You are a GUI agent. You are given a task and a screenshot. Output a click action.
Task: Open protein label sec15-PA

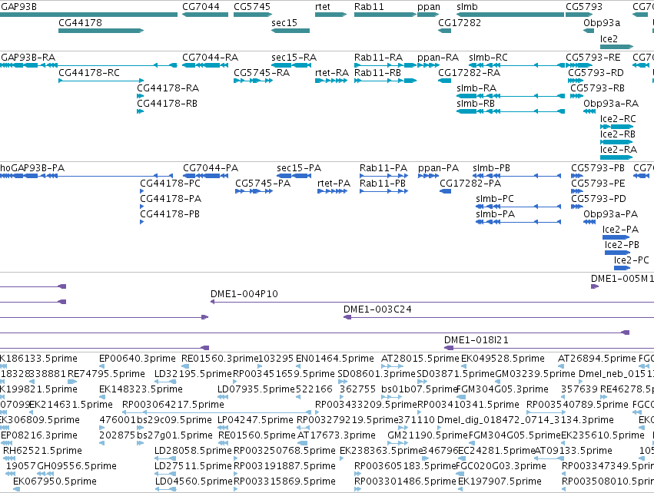coord(299,168)
